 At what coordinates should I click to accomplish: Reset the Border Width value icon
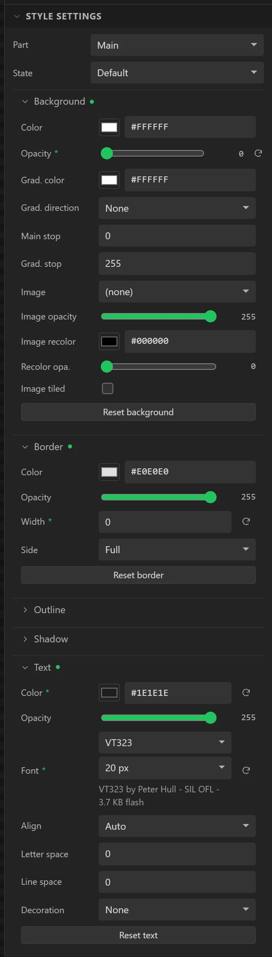[246, 521]
